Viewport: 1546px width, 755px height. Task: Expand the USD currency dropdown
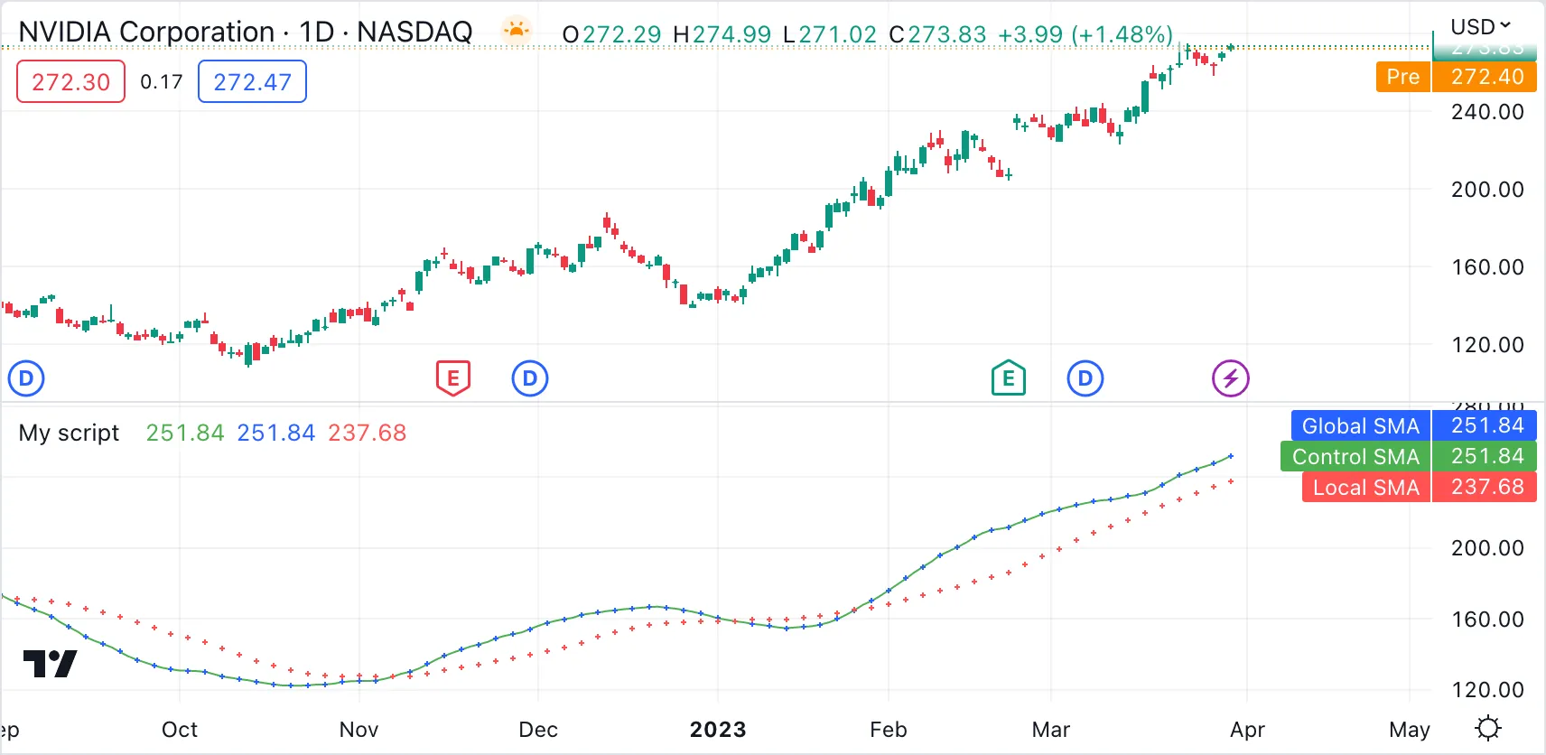[1480, 26]
